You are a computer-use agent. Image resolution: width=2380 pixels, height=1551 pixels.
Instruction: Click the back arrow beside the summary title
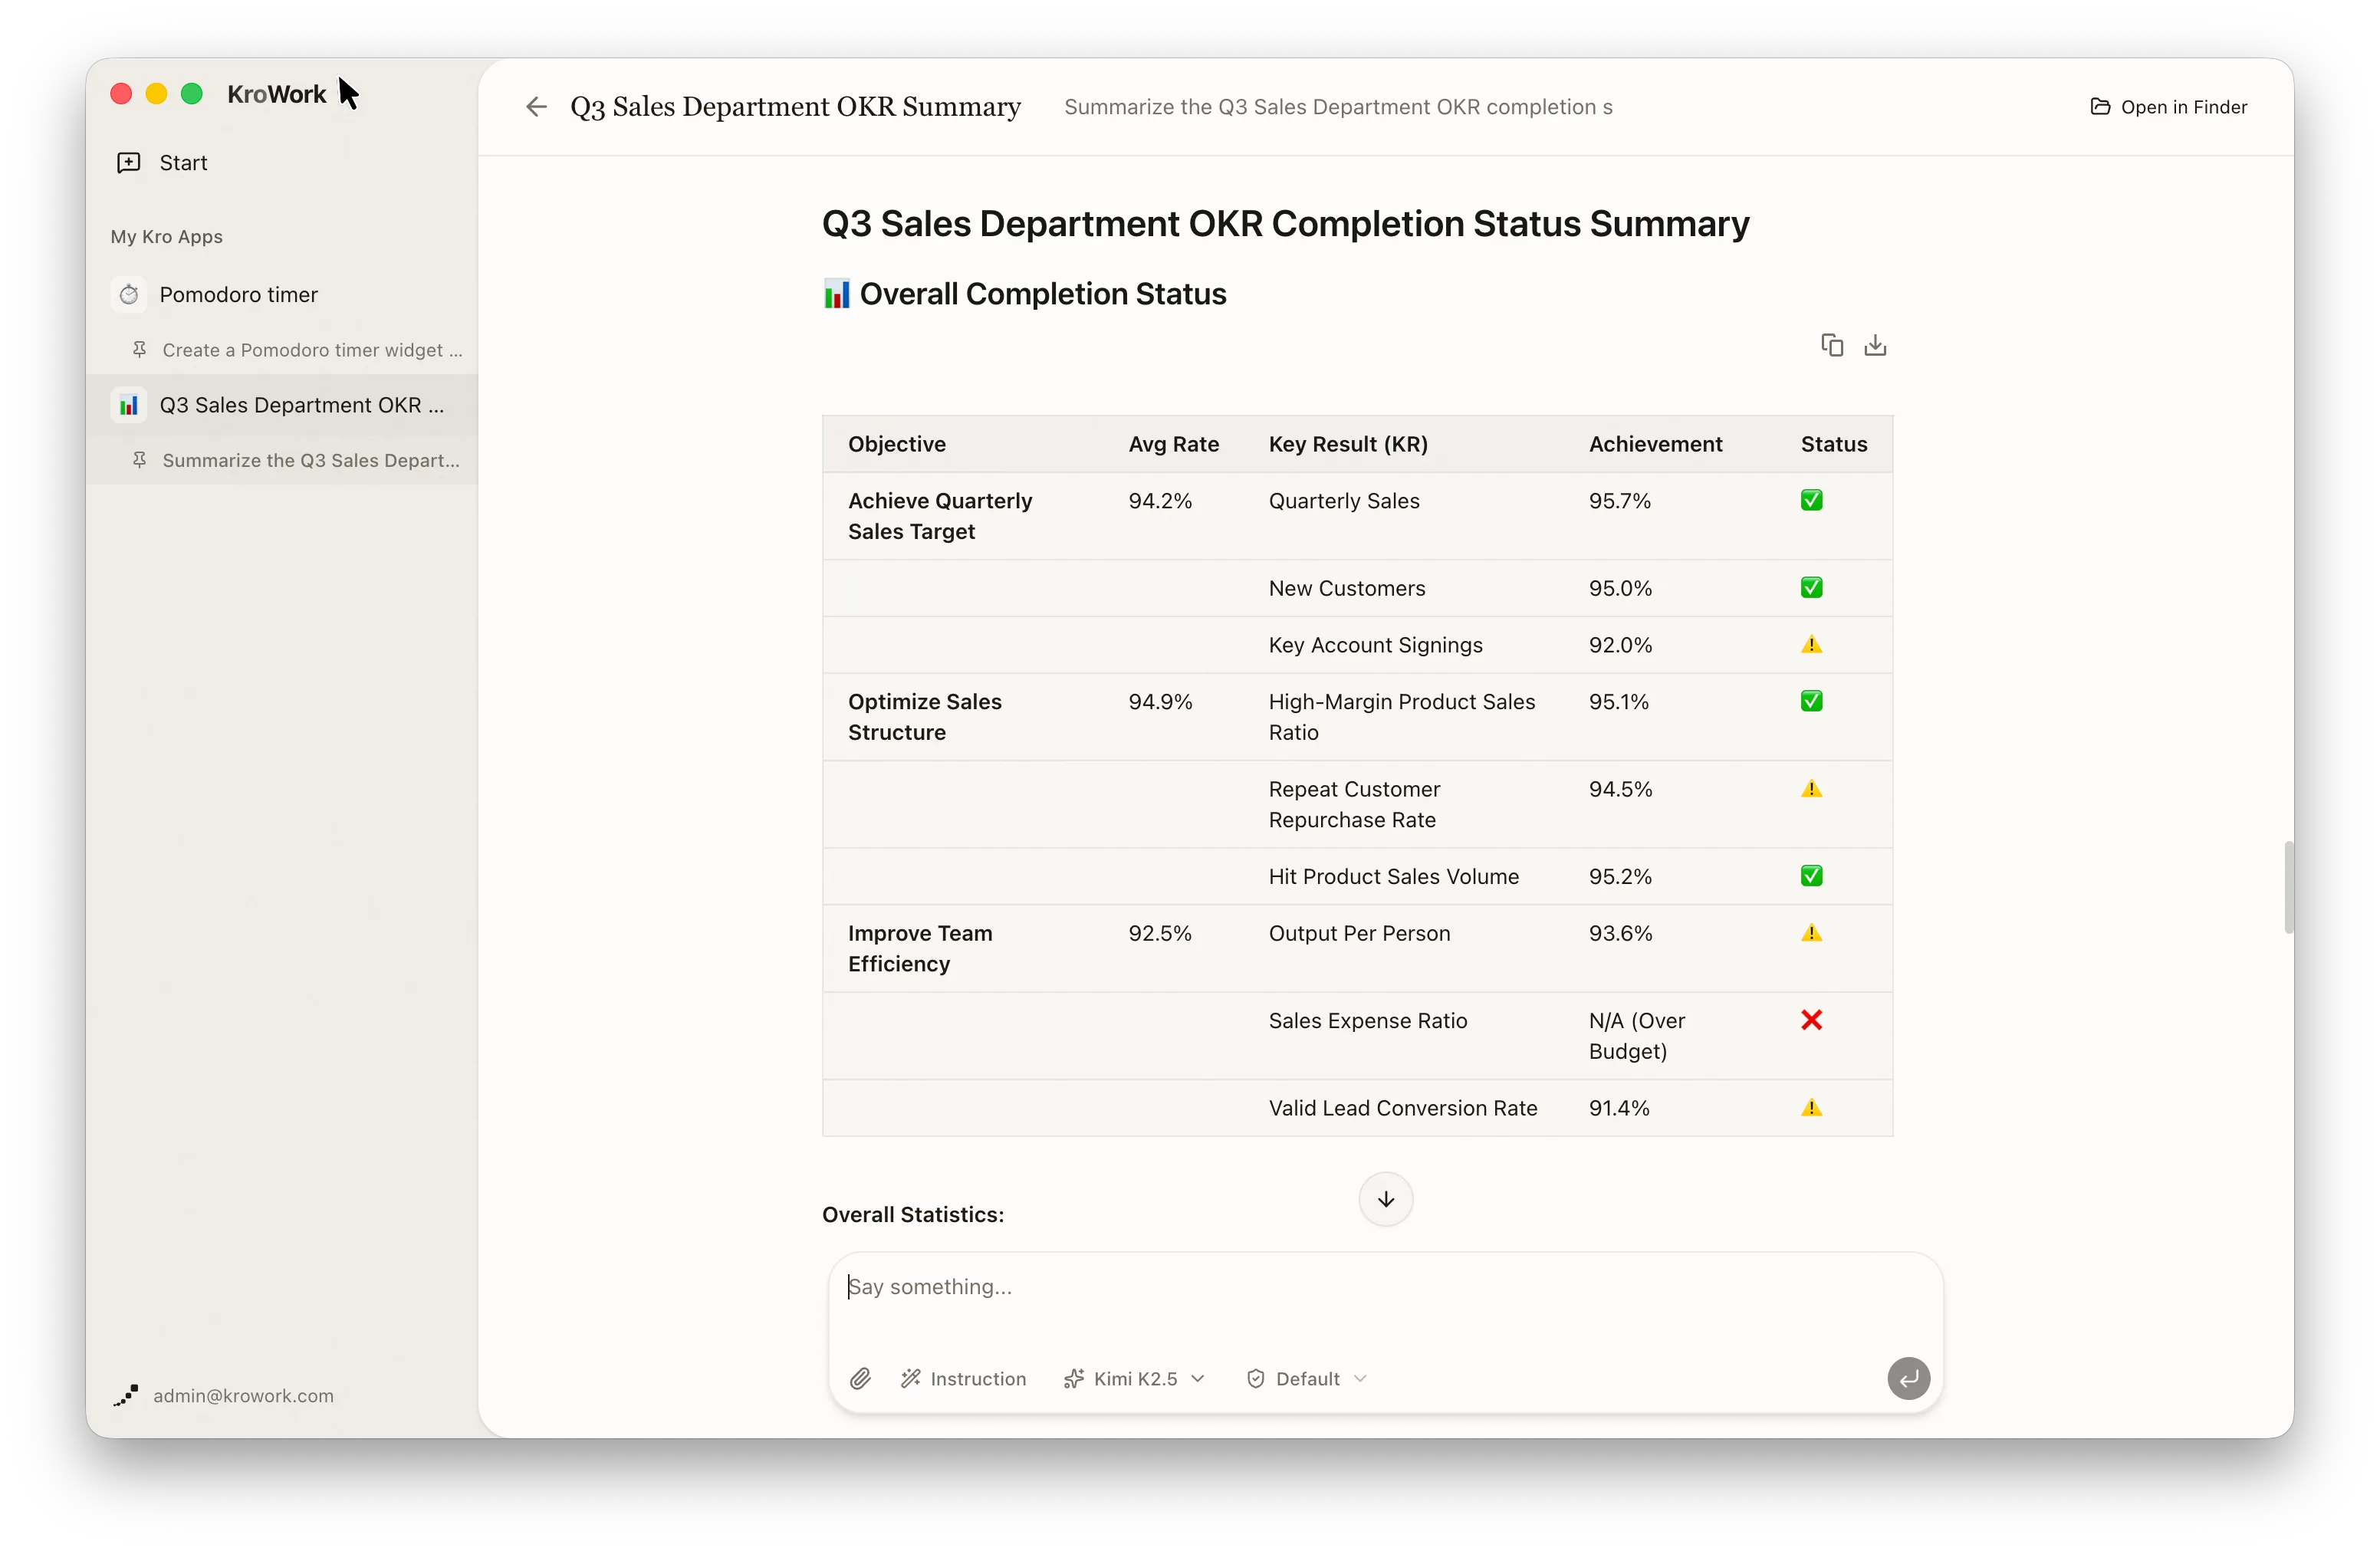tap(536, 107)
